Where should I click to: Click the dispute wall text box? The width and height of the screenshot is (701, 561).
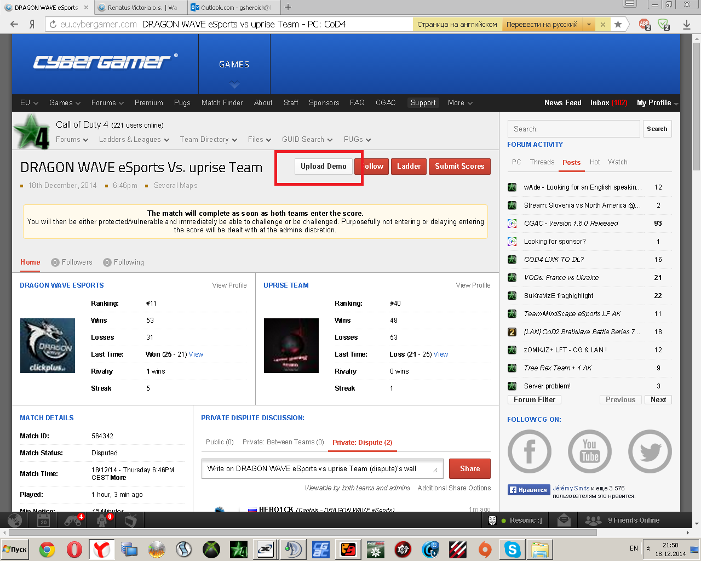323,468
